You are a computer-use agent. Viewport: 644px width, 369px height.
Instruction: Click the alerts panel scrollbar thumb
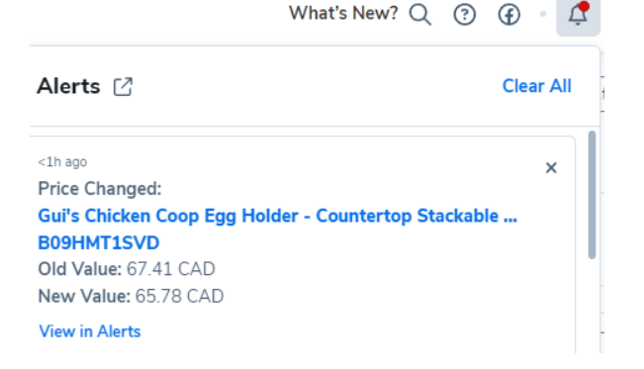click(592, 195)
